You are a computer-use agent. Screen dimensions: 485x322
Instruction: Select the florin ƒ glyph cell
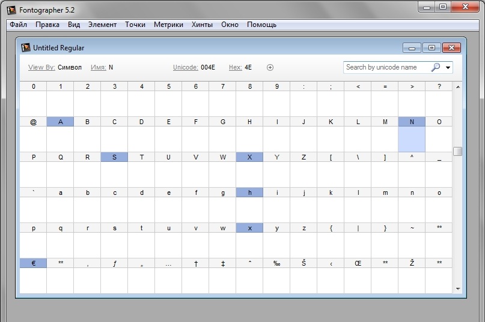click(x=114, y=276)
